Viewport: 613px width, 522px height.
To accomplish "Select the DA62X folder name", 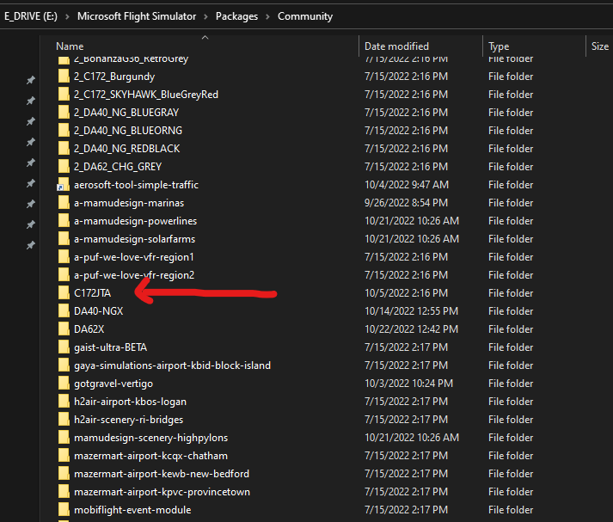I will tap(89, 329).
